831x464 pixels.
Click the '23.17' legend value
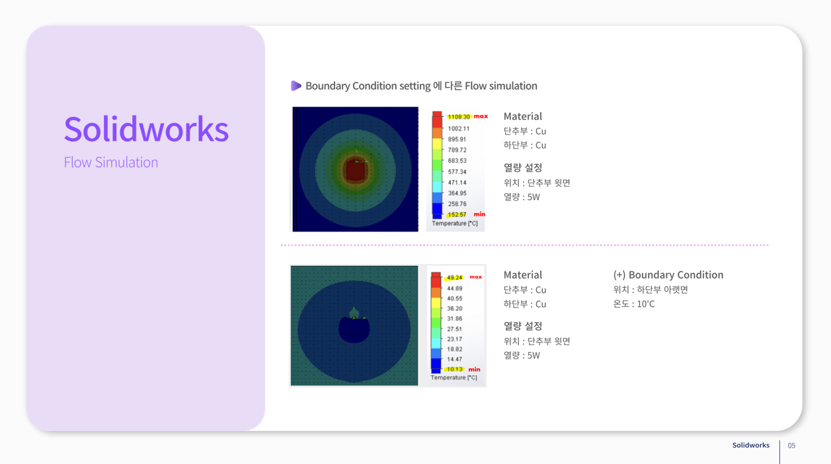pos(454,339)
